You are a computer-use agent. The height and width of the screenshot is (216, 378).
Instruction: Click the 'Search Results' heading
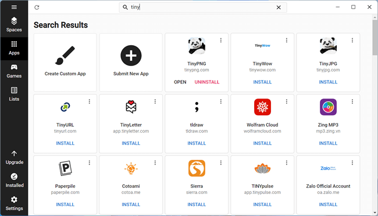coord(60,25)
